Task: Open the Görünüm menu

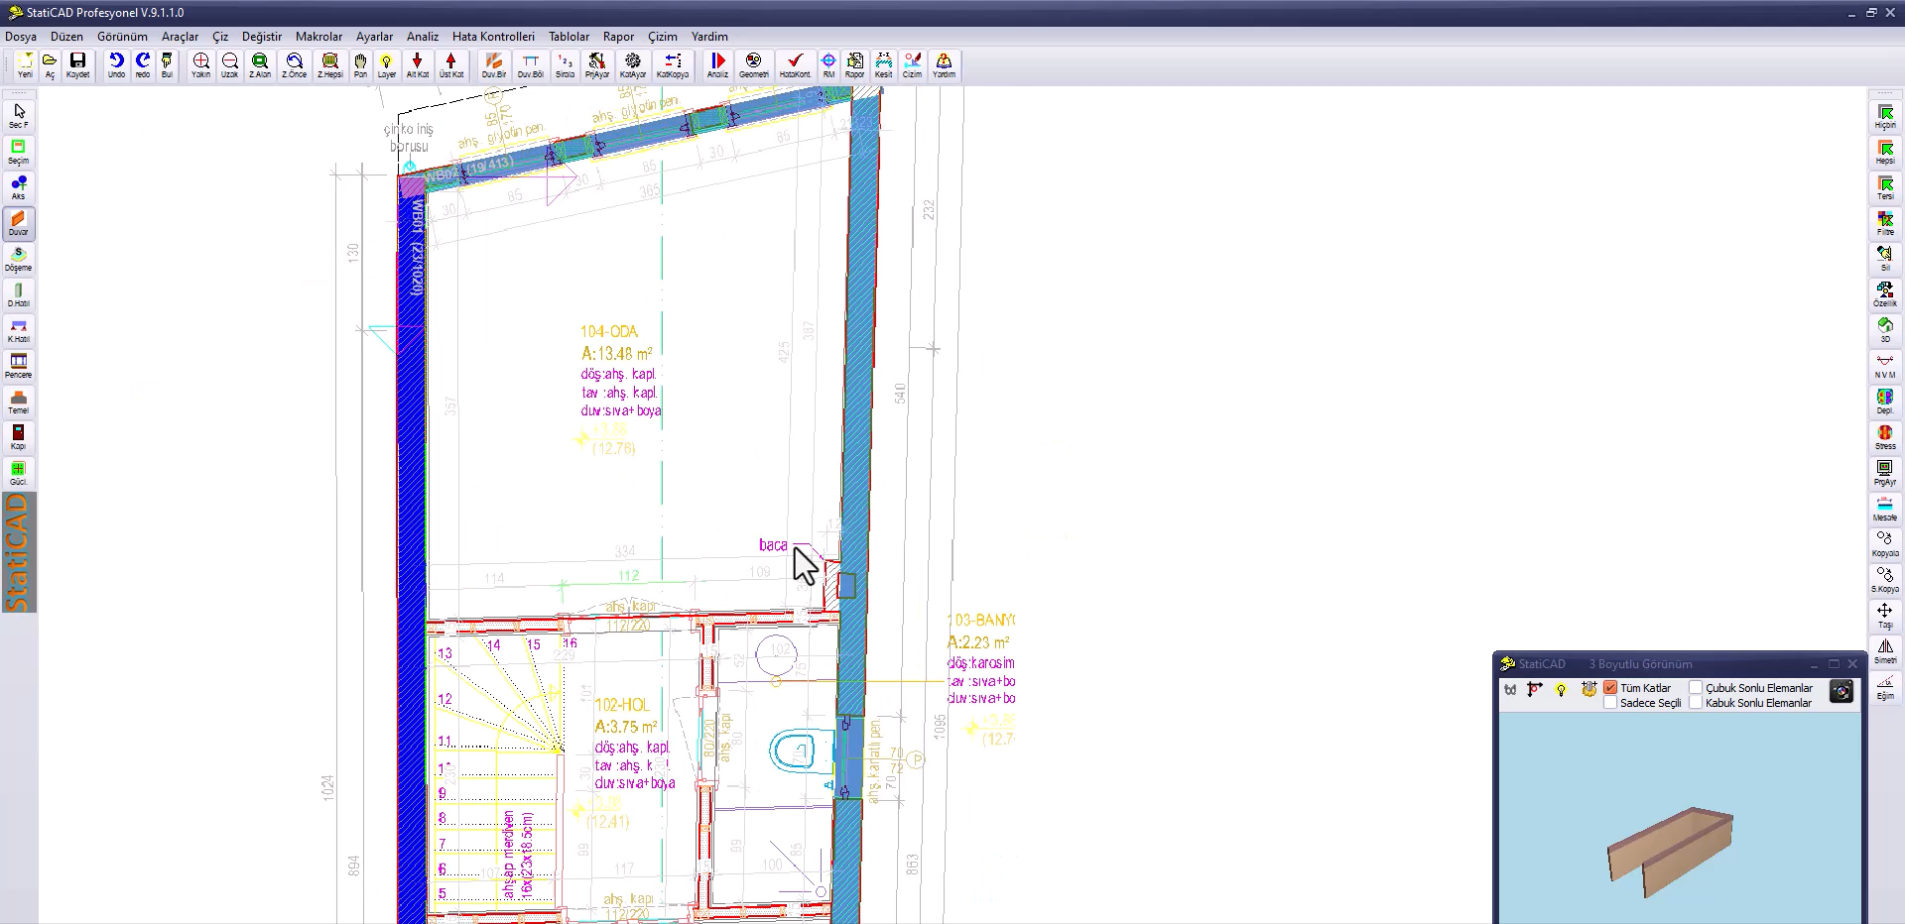Action: tap(122, 37)
